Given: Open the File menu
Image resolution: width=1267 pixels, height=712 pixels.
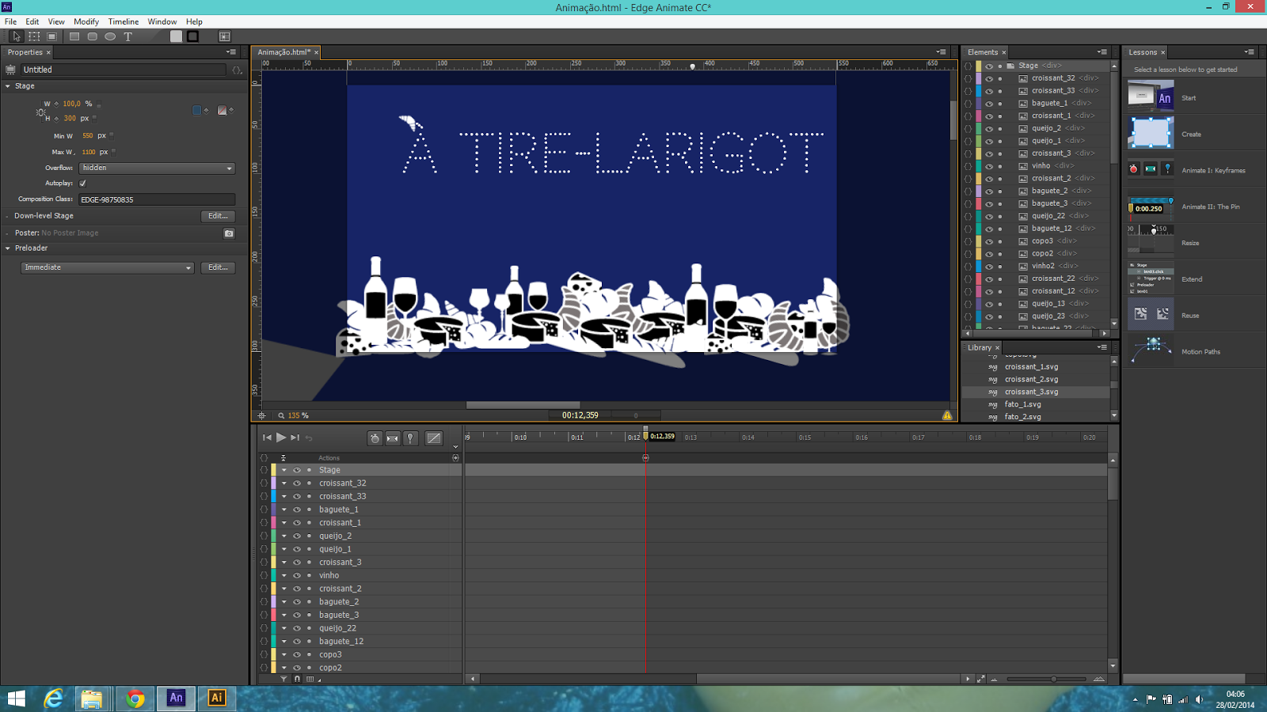Looking at the screenshot, I should click(x=10, y=21).
